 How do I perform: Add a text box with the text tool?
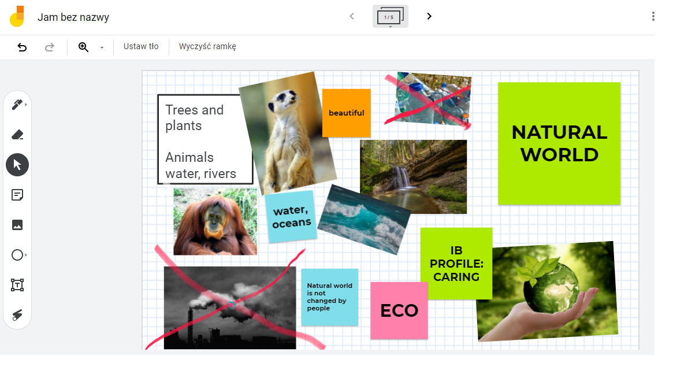tap(17, 285)
